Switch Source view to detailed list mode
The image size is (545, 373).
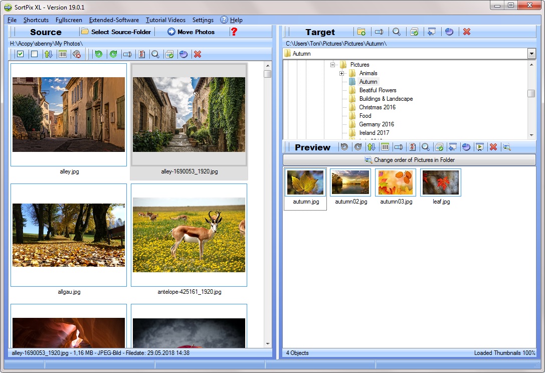(x=62, y=54)
